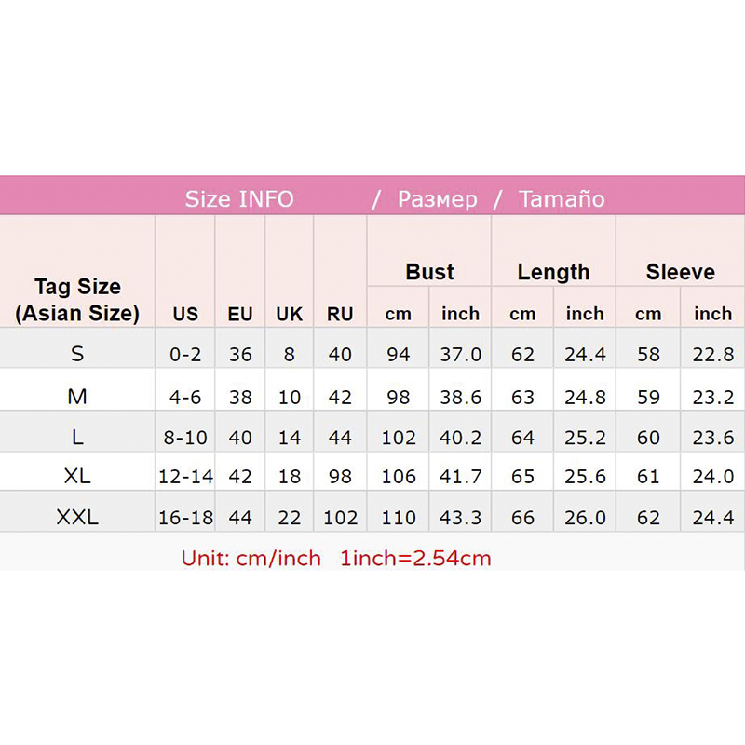This screenshot has width=745, height=745.
Task: Select the US column header
Action: 185,314
